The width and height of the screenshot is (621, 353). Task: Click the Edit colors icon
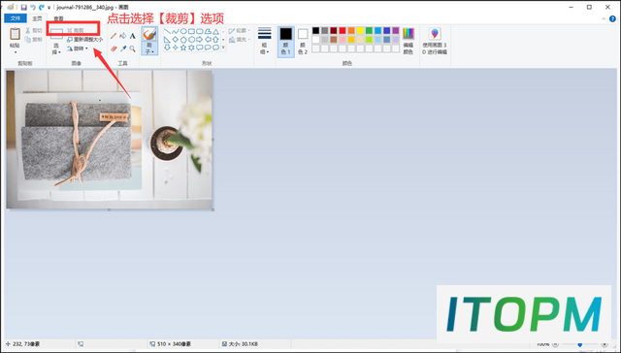409,41
